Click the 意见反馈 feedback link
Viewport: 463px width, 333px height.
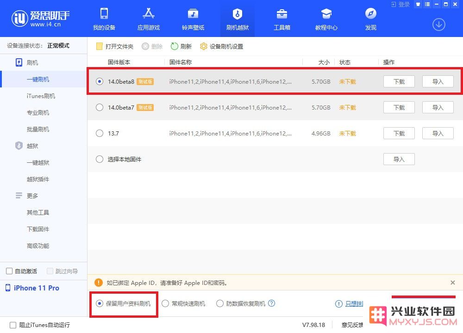[x=352, y=325]
